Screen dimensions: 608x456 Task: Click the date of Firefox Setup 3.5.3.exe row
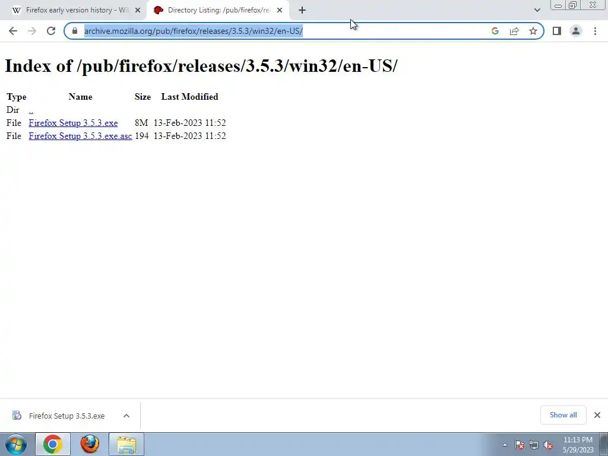click(189, 123)
